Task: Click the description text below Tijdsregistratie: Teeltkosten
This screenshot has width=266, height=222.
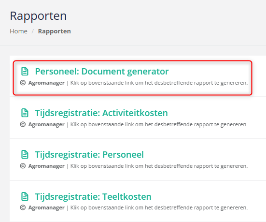Action: 159,207
